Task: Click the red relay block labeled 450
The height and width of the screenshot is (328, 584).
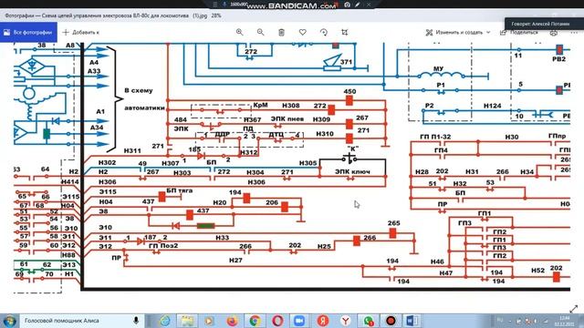Action: pyautogui.click(x=349, y=100)
